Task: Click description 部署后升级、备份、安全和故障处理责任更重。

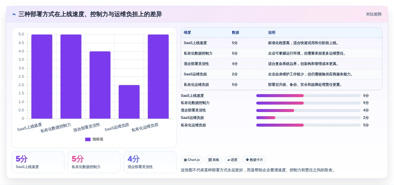Action: (x=306, y=85)
